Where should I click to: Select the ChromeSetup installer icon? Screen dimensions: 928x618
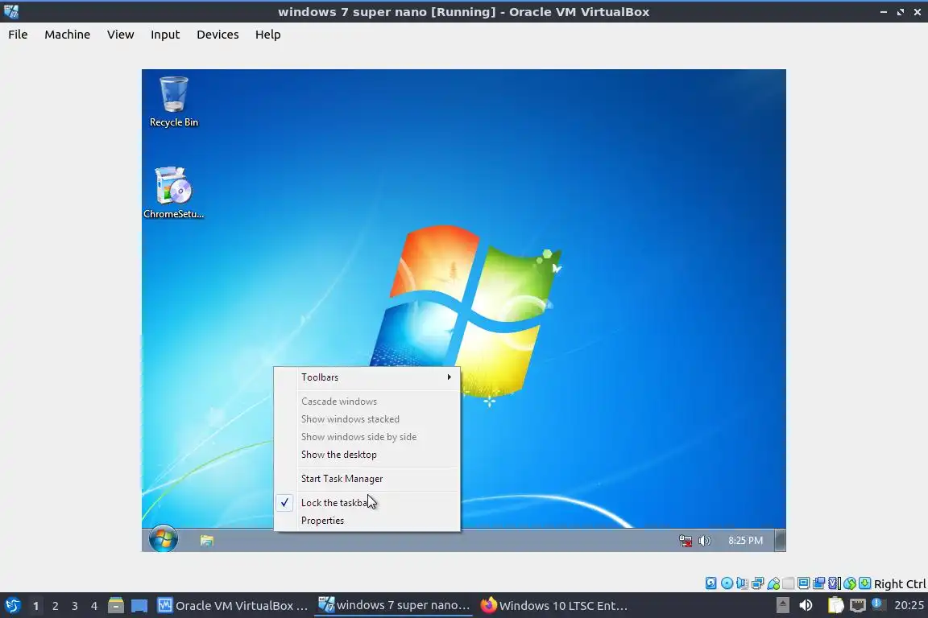[x=173, y=193]
